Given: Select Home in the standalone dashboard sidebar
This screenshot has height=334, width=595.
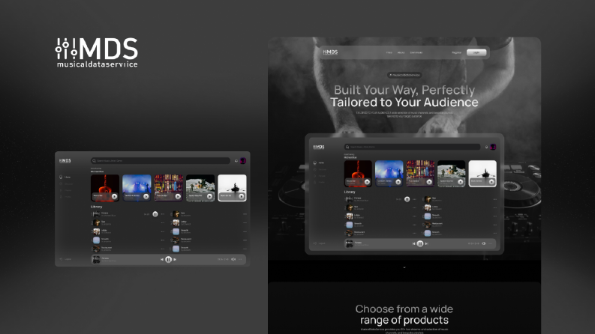Looking at the screenshot, I should [65, 177].
